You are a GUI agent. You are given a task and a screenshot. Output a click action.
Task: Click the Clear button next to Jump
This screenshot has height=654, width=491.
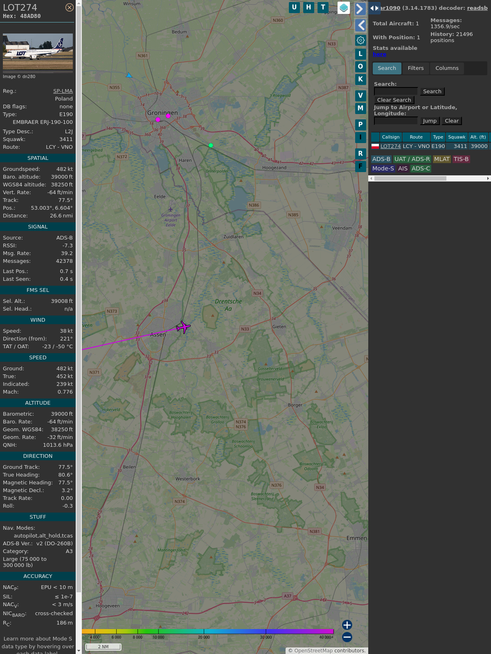[452, 121]
